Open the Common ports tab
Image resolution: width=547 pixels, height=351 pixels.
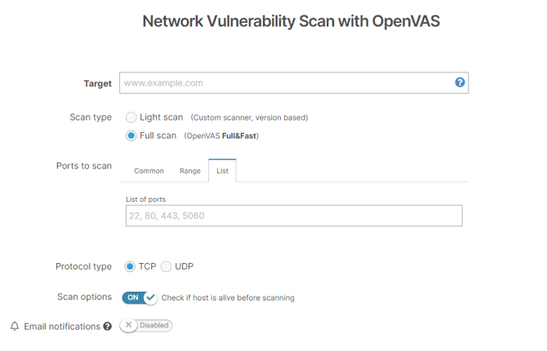[149, 171]
